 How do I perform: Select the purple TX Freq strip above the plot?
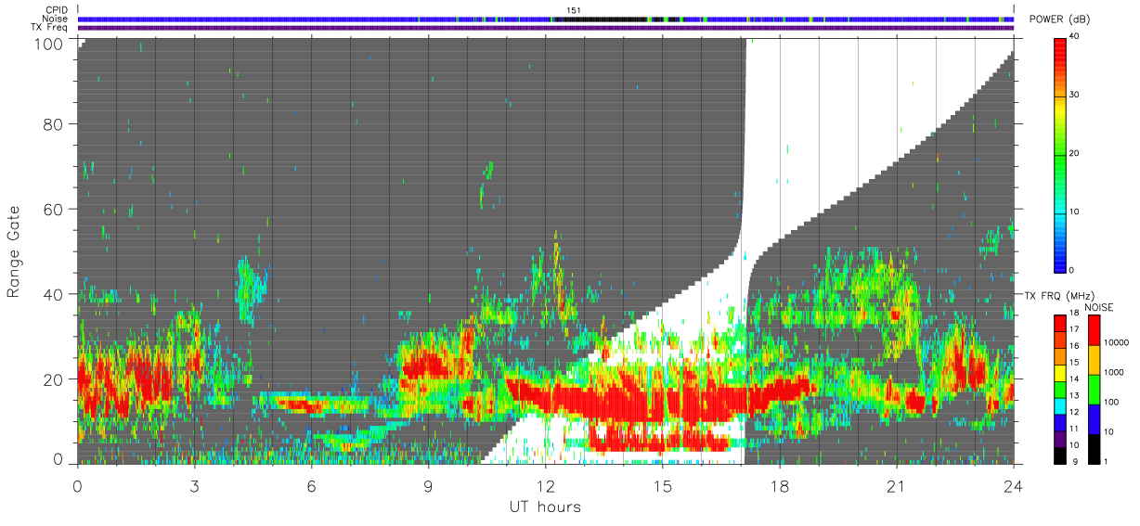tap(545, 28)
